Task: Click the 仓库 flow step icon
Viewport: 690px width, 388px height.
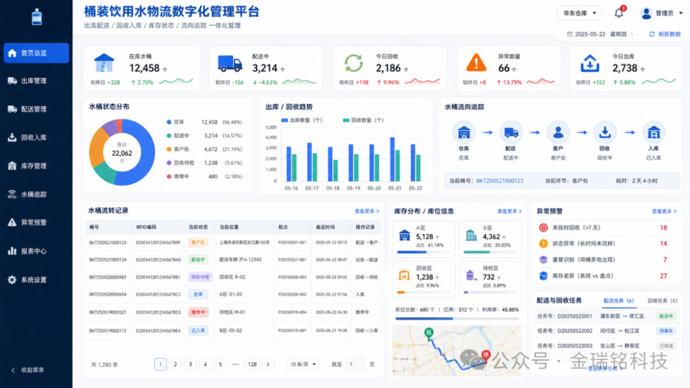Action: (x=464, y=132)
